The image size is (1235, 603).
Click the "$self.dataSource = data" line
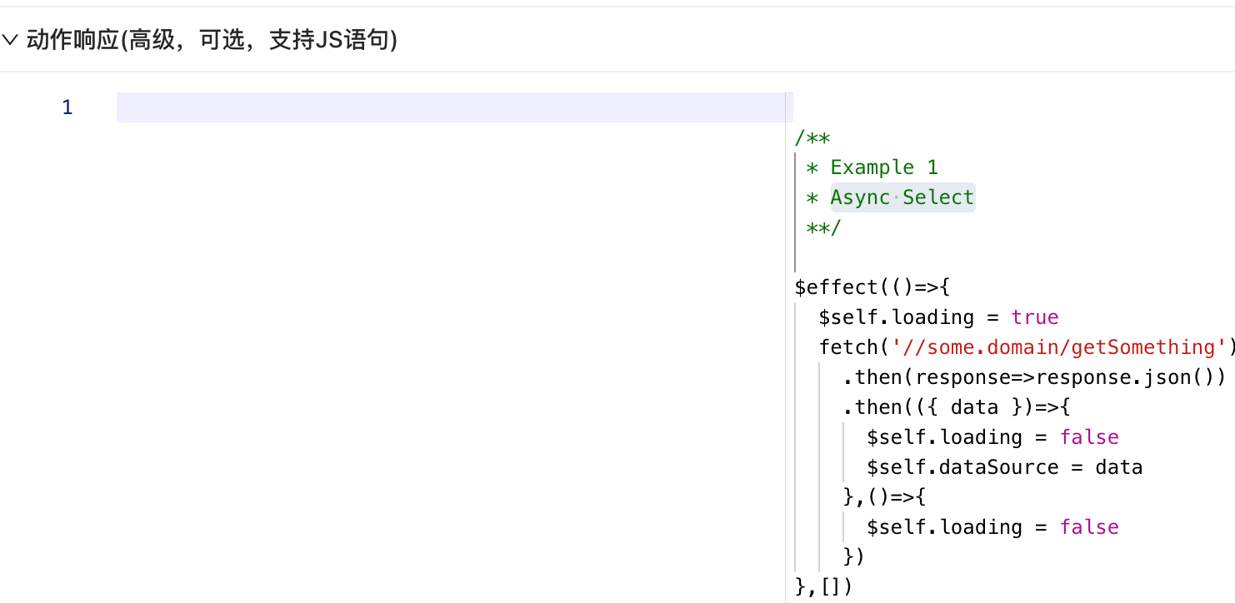click(x=1004, y=467)
